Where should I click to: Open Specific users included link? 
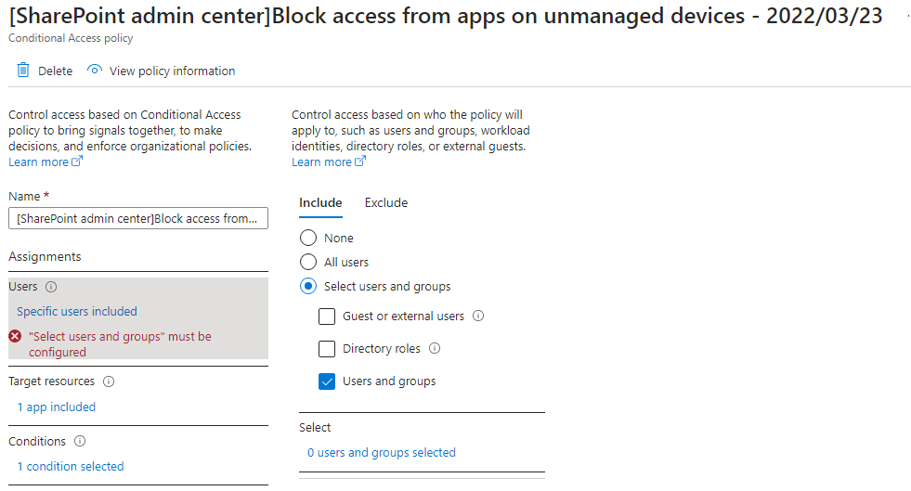click(77, 311)
